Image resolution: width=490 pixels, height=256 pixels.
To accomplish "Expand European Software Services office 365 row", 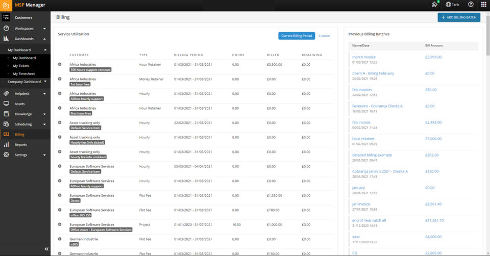I will coord(60,210).
